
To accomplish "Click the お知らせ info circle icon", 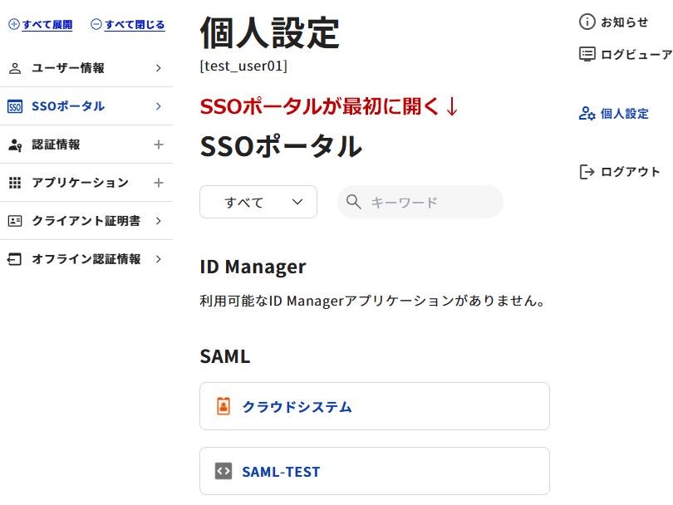I will [587, 22].
